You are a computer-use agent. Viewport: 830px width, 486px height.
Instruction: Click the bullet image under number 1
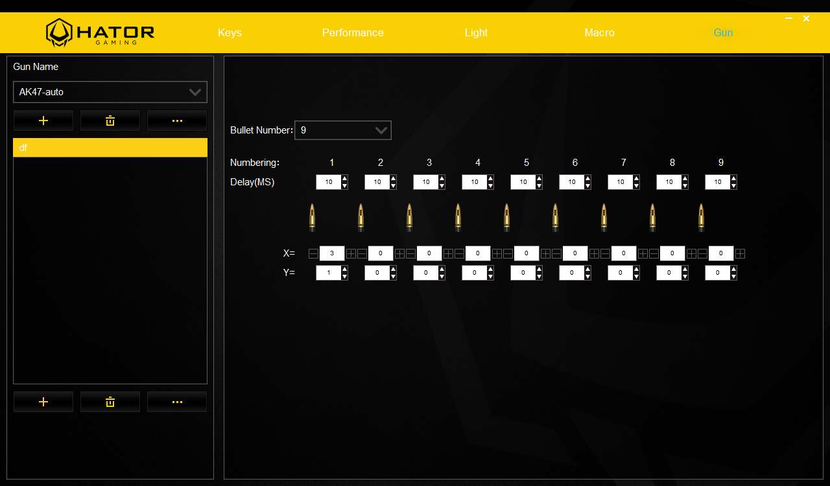point(312,218)
